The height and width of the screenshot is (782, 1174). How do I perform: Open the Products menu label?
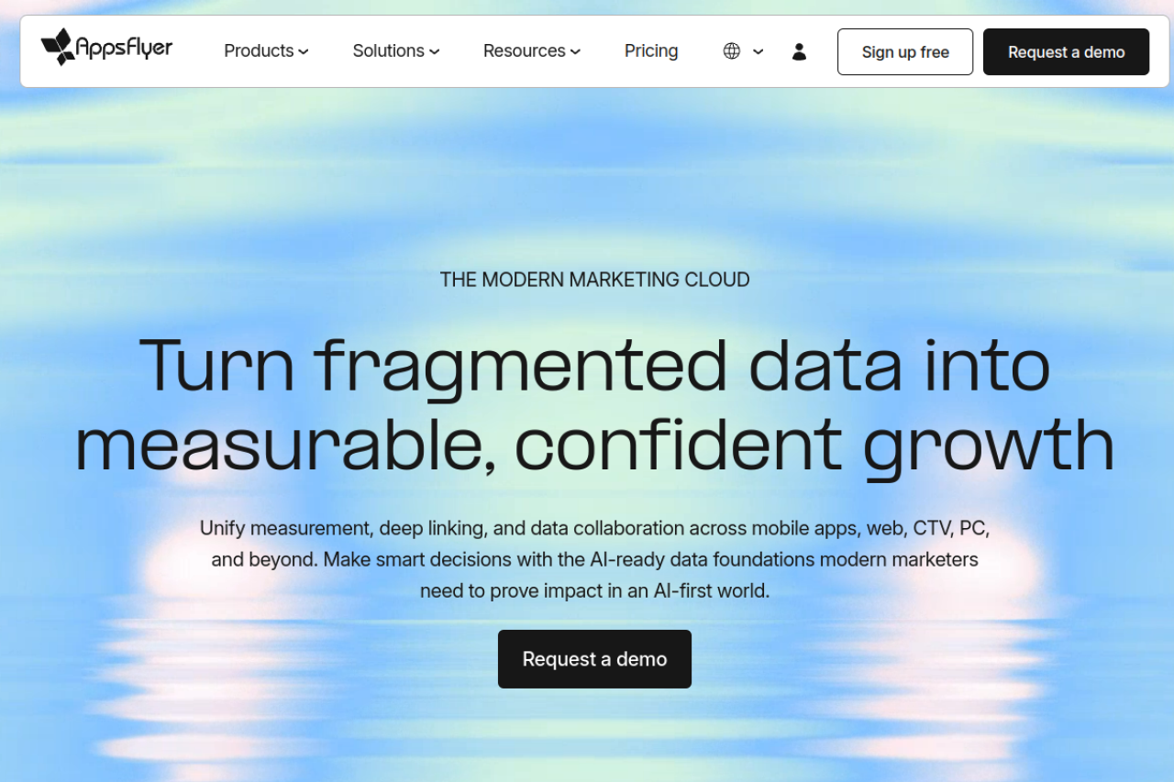pos(259,51)
